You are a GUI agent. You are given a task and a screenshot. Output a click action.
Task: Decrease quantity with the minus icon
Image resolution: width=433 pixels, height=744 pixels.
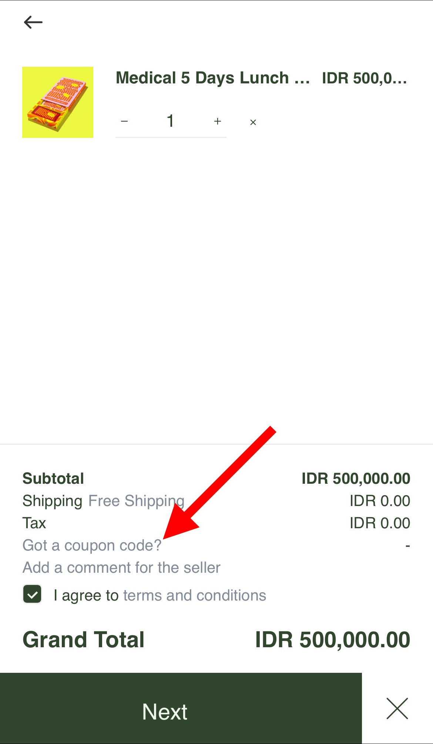125,121
